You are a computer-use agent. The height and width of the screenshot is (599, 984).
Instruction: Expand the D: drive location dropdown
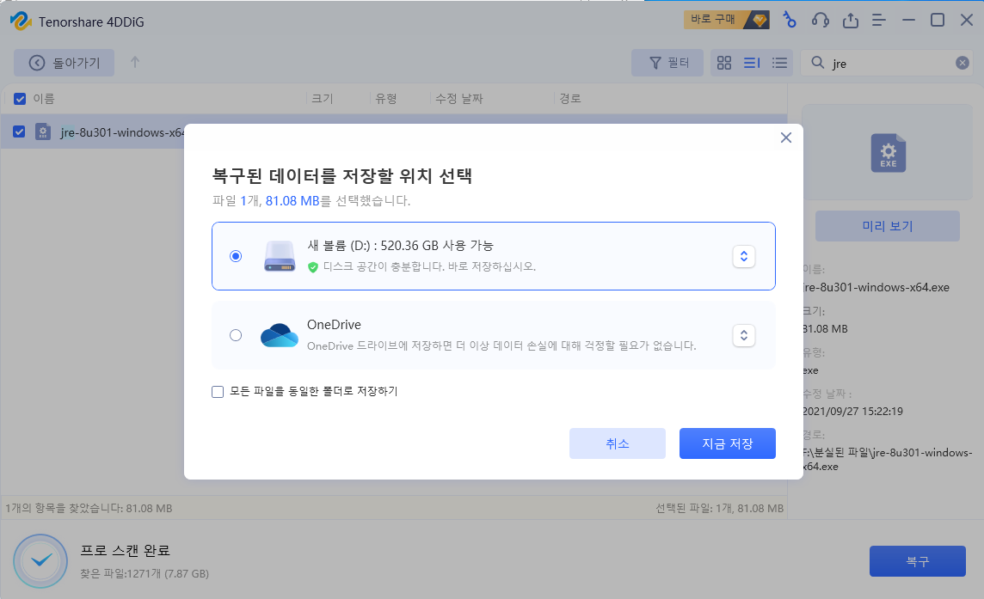[x=744, y=256]
